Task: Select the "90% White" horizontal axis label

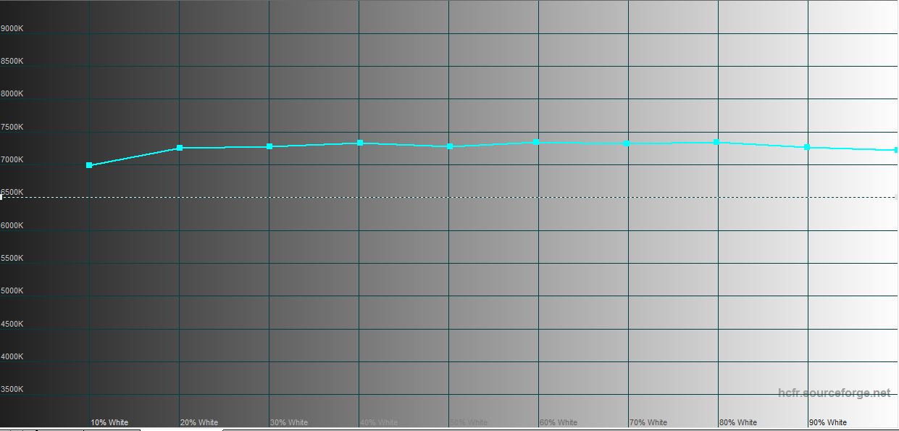Action: click(x=827, y=422)
